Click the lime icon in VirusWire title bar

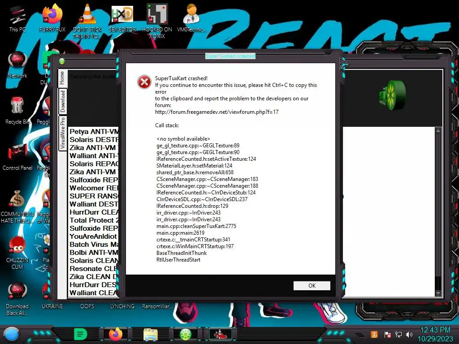[x=62, y=61]
